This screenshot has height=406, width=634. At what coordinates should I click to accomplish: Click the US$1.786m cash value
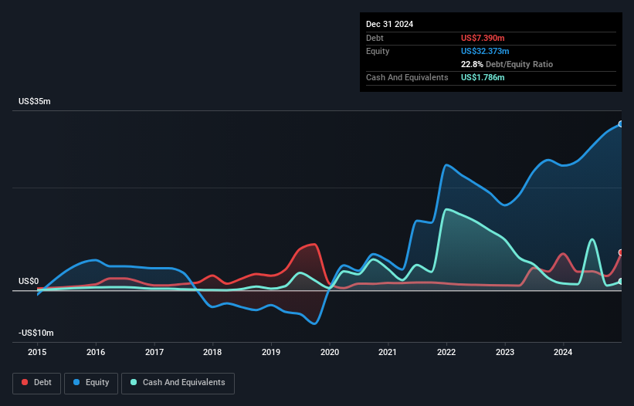point(483,77)
